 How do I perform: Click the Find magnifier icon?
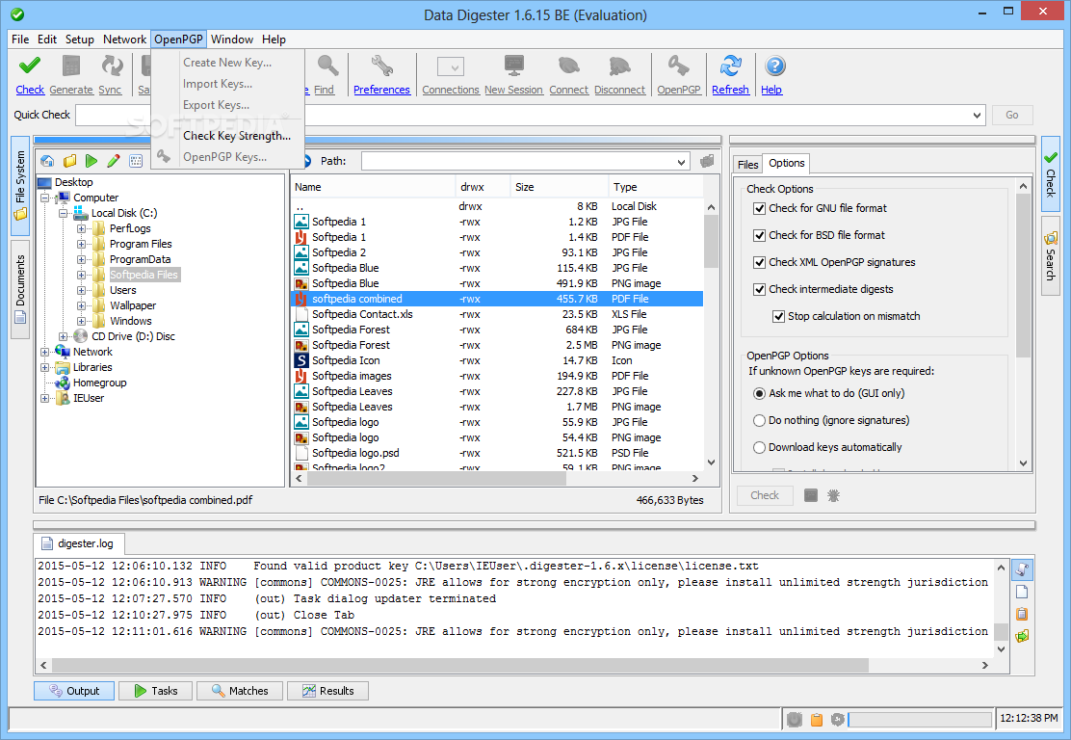click(x=327, y=66)
